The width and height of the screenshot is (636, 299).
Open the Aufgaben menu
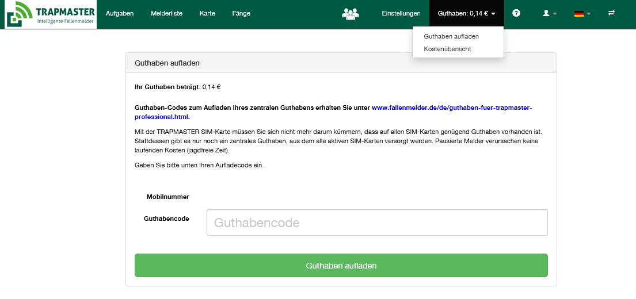tap(120, 13)
